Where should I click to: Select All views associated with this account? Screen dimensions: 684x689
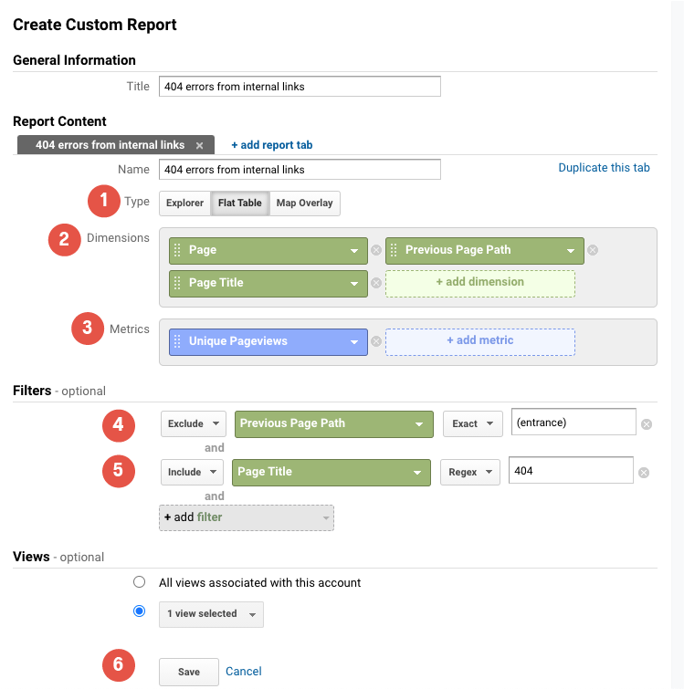tap(139, 582)
